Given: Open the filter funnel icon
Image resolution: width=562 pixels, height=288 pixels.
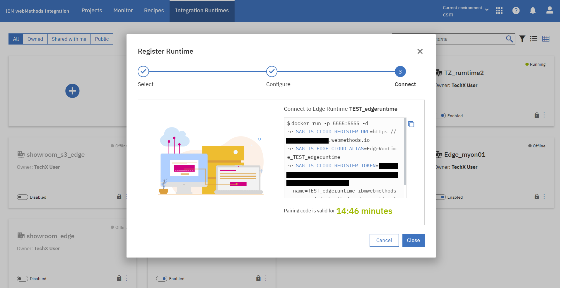Looking at the screenshot, I should click(522, 39).
